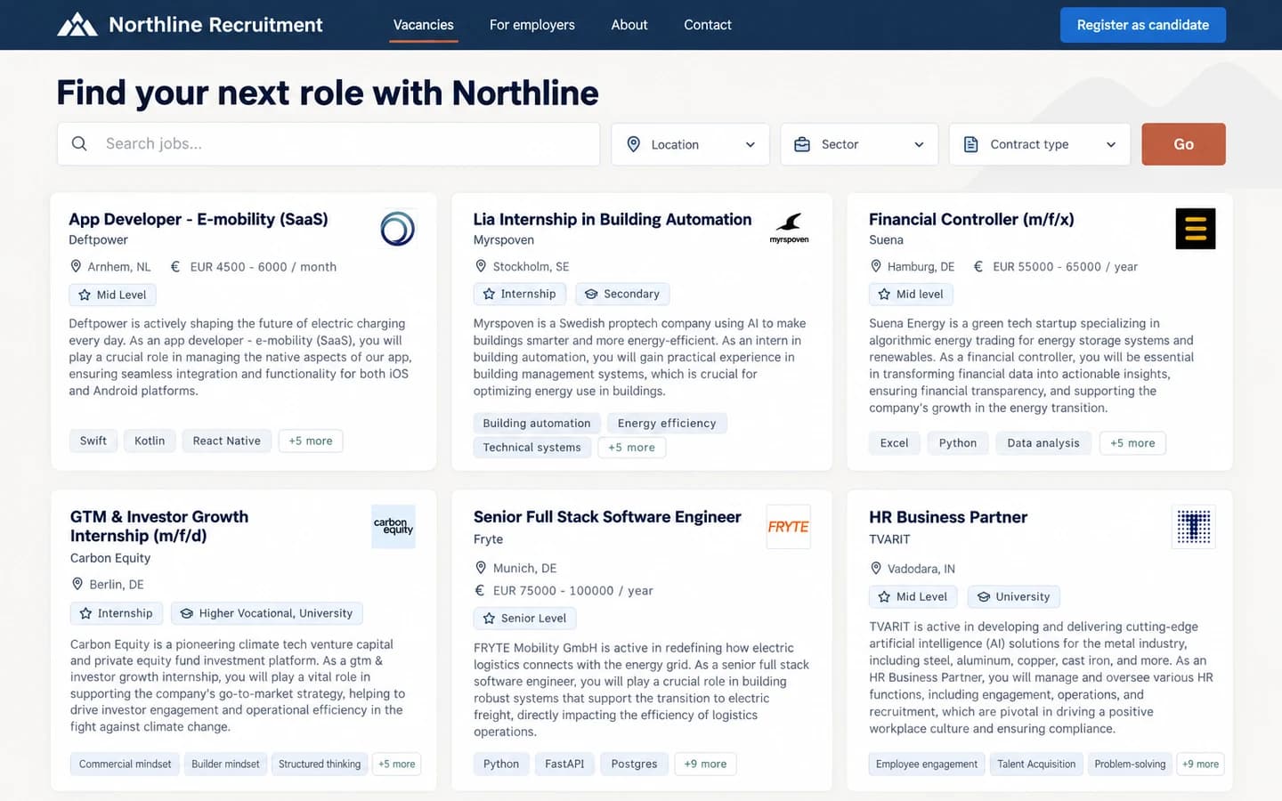Go to For employers menu item
This screenshot has width=1282, height=801.
click(532, 25)
